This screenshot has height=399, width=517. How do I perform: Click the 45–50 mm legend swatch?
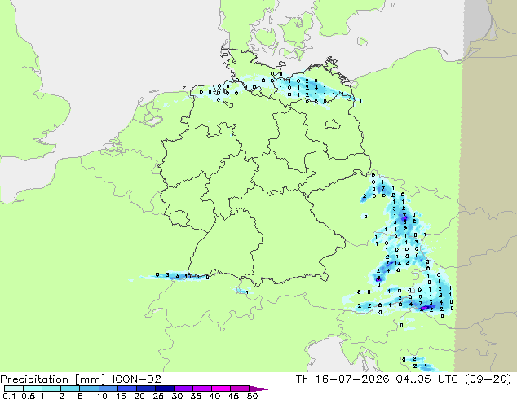click(x=240, y=388)
